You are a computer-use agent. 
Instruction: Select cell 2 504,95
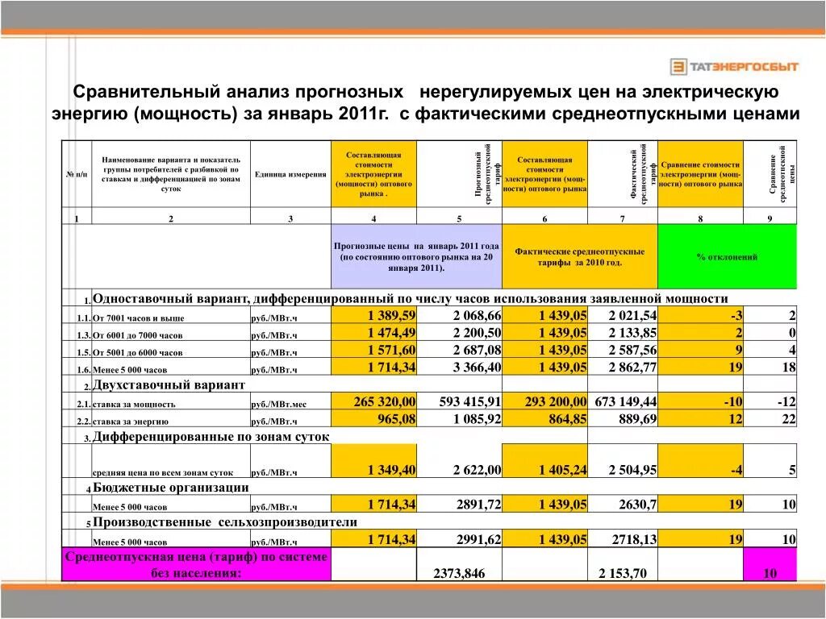pyautogui.click(x=623, y=461)
